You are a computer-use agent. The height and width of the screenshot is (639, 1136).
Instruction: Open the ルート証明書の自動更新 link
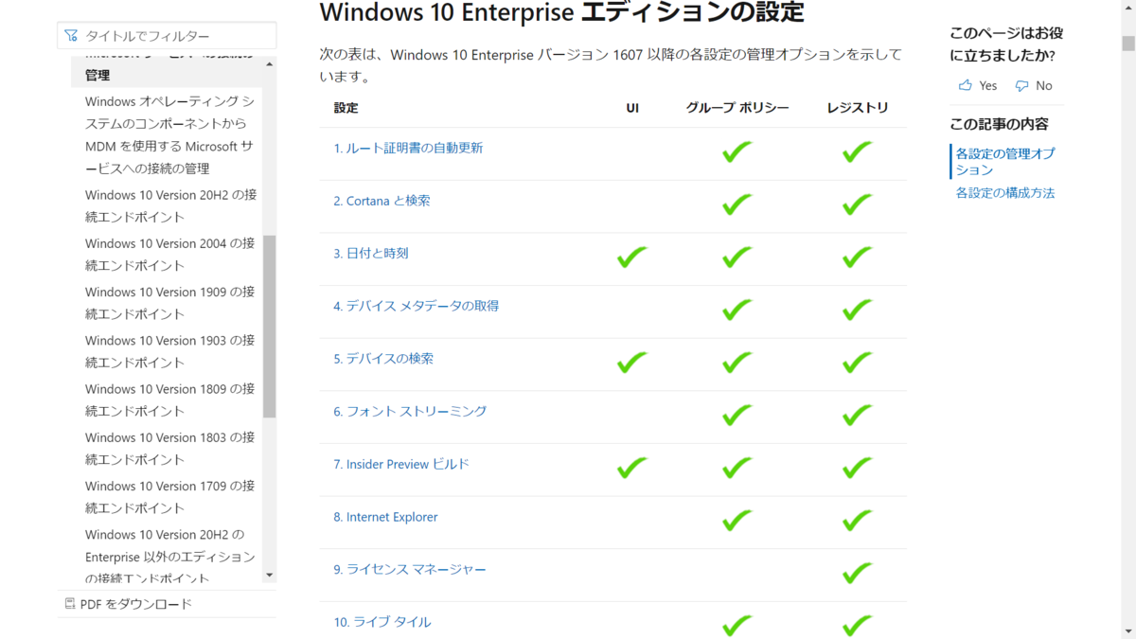(408, 149)
